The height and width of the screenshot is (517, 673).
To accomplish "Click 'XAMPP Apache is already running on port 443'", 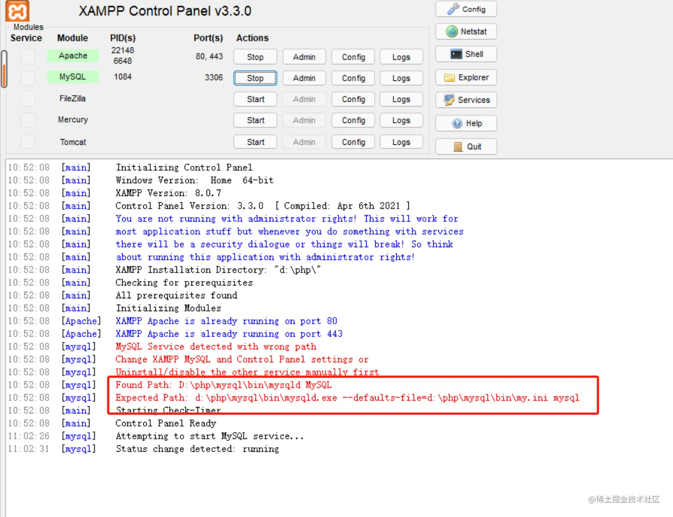I will [x=229, y=334].
